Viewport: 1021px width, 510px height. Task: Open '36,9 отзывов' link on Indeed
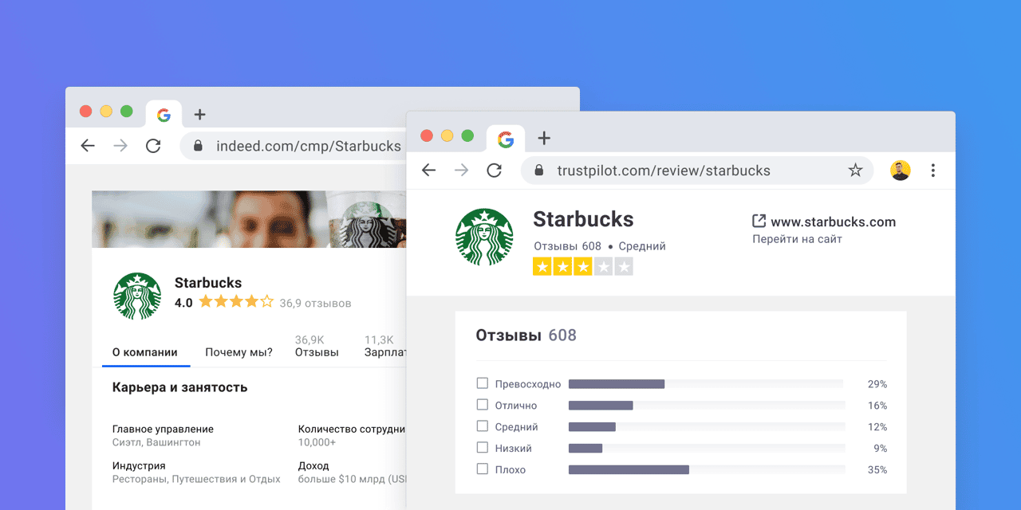tap(315, 303)
